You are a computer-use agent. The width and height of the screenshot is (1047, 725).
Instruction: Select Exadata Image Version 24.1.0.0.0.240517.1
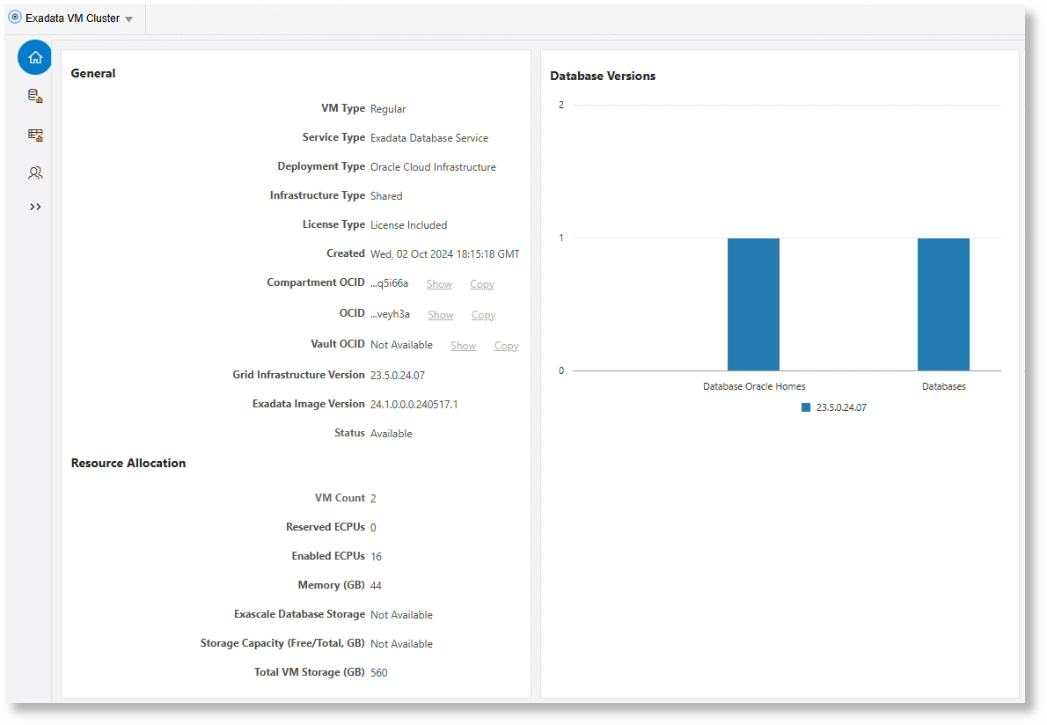(414, 405)
